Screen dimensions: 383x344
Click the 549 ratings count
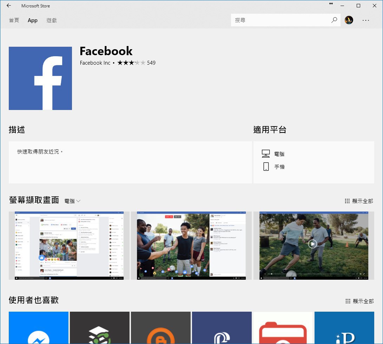tap(151, 63)
